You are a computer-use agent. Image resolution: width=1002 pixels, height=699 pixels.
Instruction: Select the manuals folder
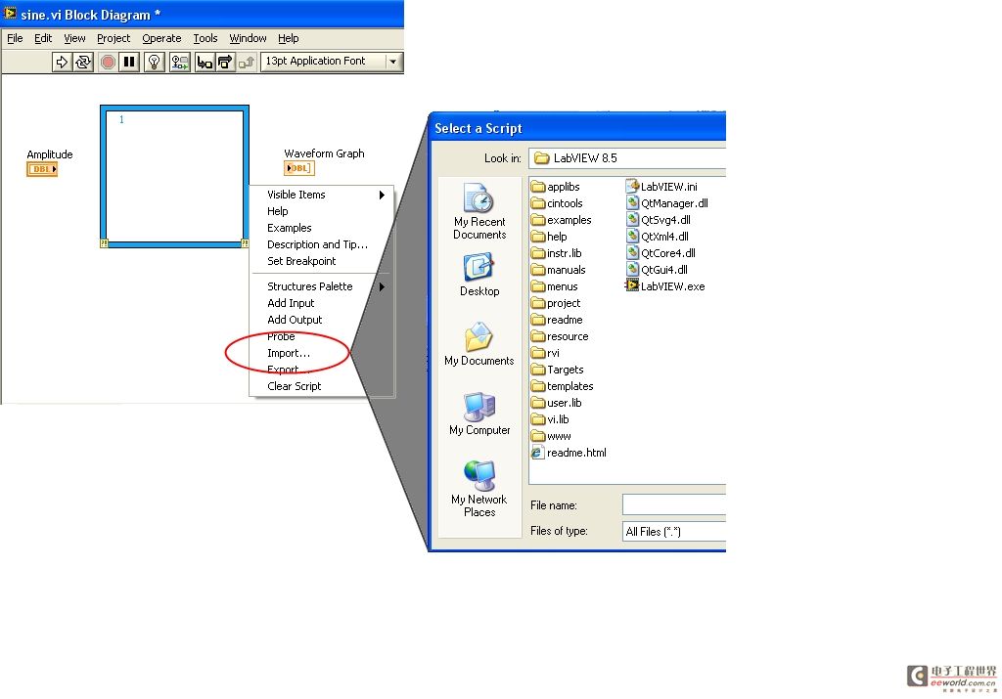coord(559,270)
